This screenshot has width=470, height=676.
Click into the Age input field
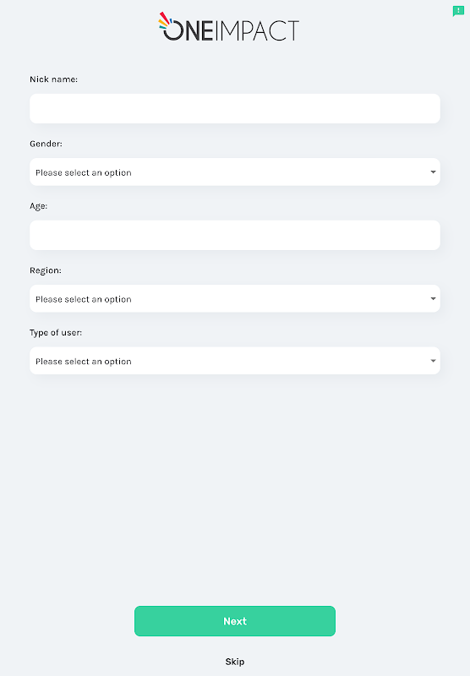pyautogui.click(x=234, y=236)
